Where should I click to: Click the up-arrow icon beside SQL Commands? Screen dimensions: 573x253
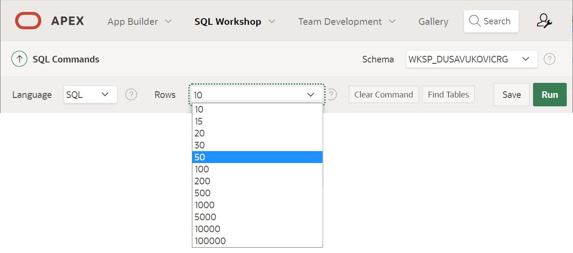pyautogui.click(x=19, y=59)
